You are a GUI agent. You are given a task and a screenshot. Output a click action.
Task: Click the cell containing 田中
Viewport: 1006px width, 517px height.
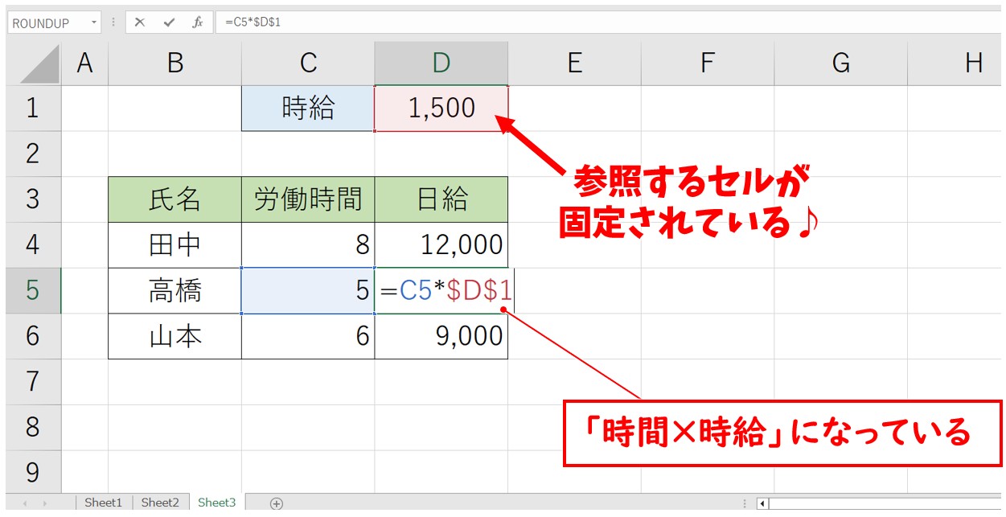click(175, 245)
